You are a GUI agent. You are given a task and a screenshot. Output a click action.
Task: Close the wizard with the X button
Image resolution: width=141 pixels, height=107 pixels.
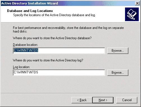pyautogui.click(x=137, y=3)
